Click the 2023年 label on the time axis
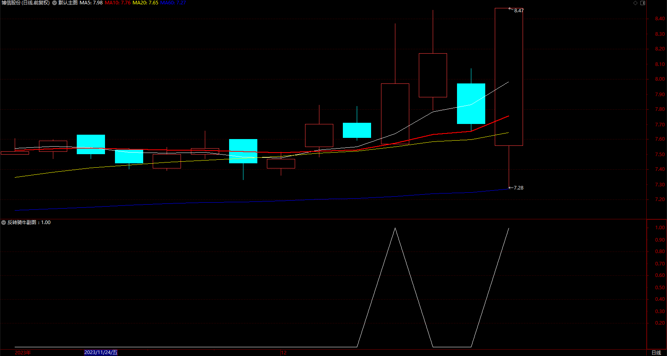Screen dimensions: 667x356 tap(23, 352)
